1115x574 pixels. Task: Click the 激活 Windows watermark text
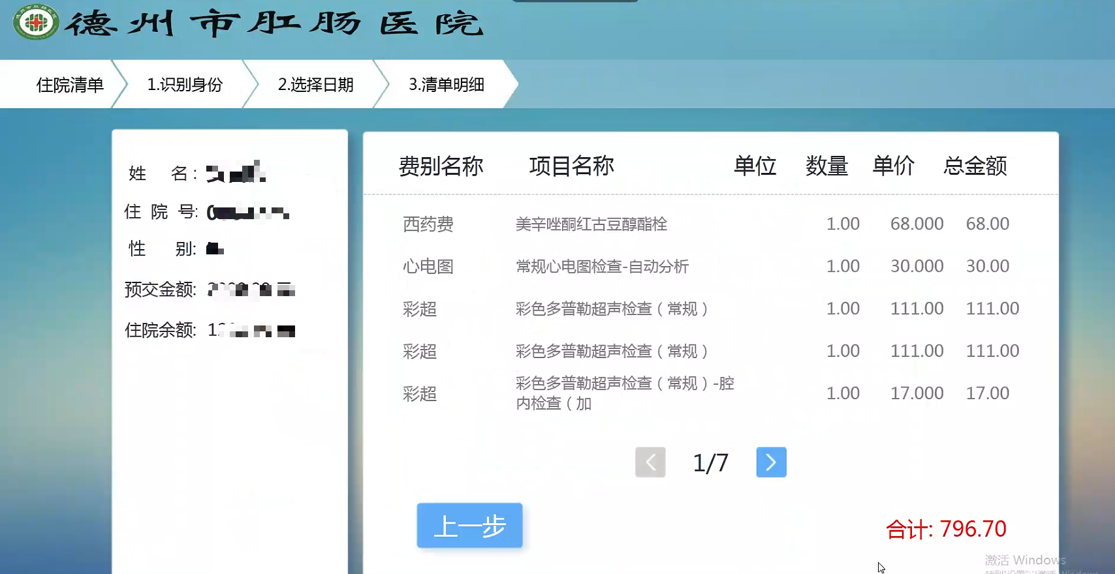1025,560
